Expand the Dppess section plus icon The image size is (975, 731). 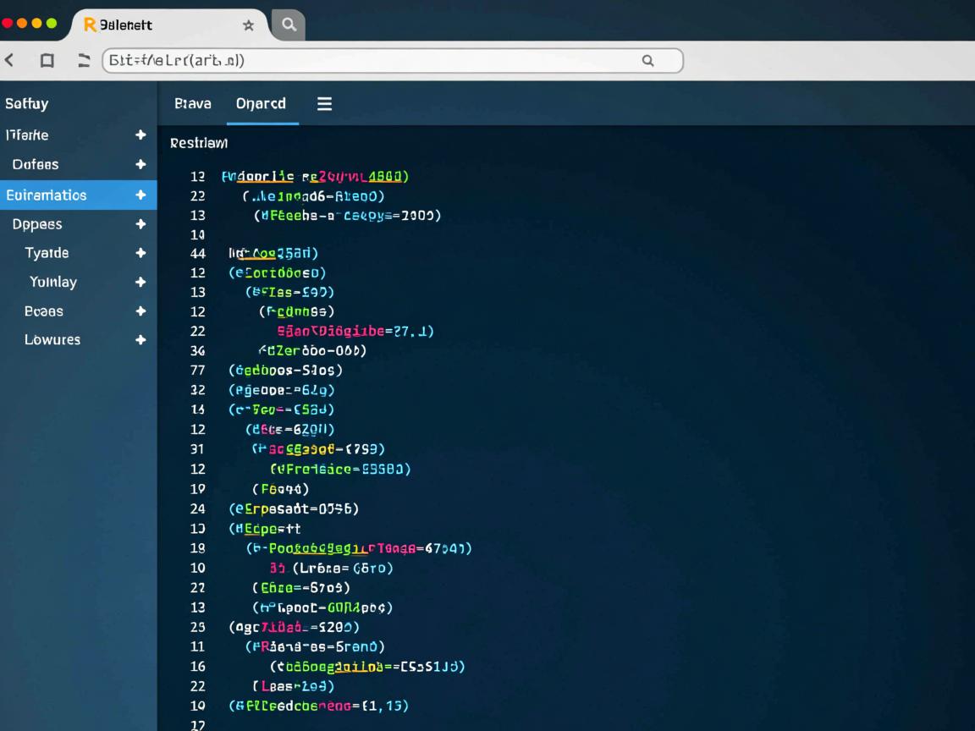140,224
